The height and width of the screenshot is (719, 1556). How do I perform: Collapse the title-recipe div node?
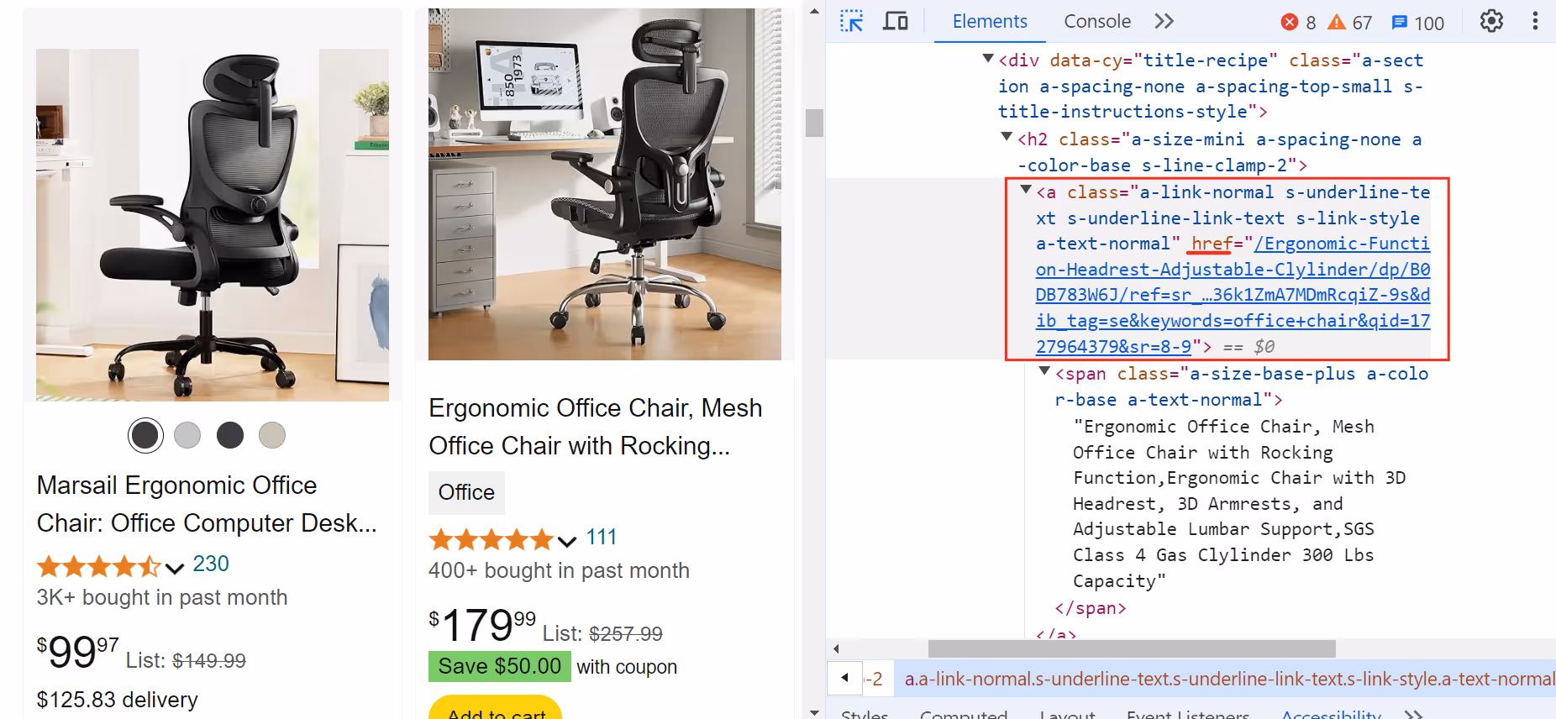[x=988, y=59]
